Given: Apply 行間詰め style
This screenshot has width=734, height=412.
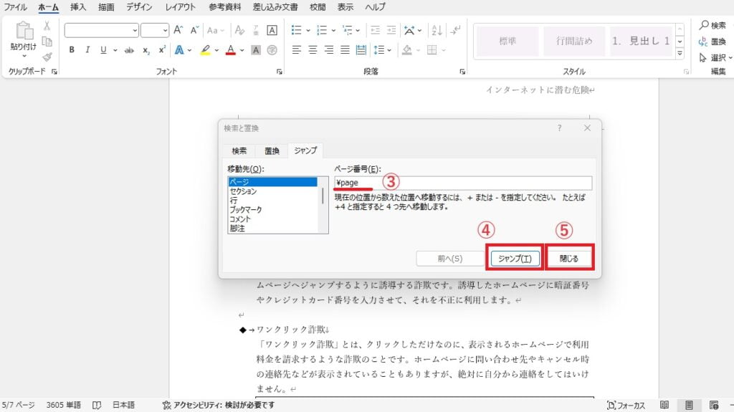Looking at the screenshot, I should tap(574, 42).
